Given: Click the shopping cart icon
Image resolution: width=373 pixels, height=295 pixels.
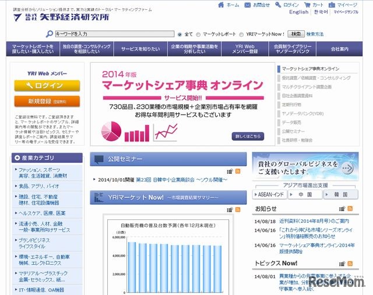Looking at the screenshot, I should 307,5.
